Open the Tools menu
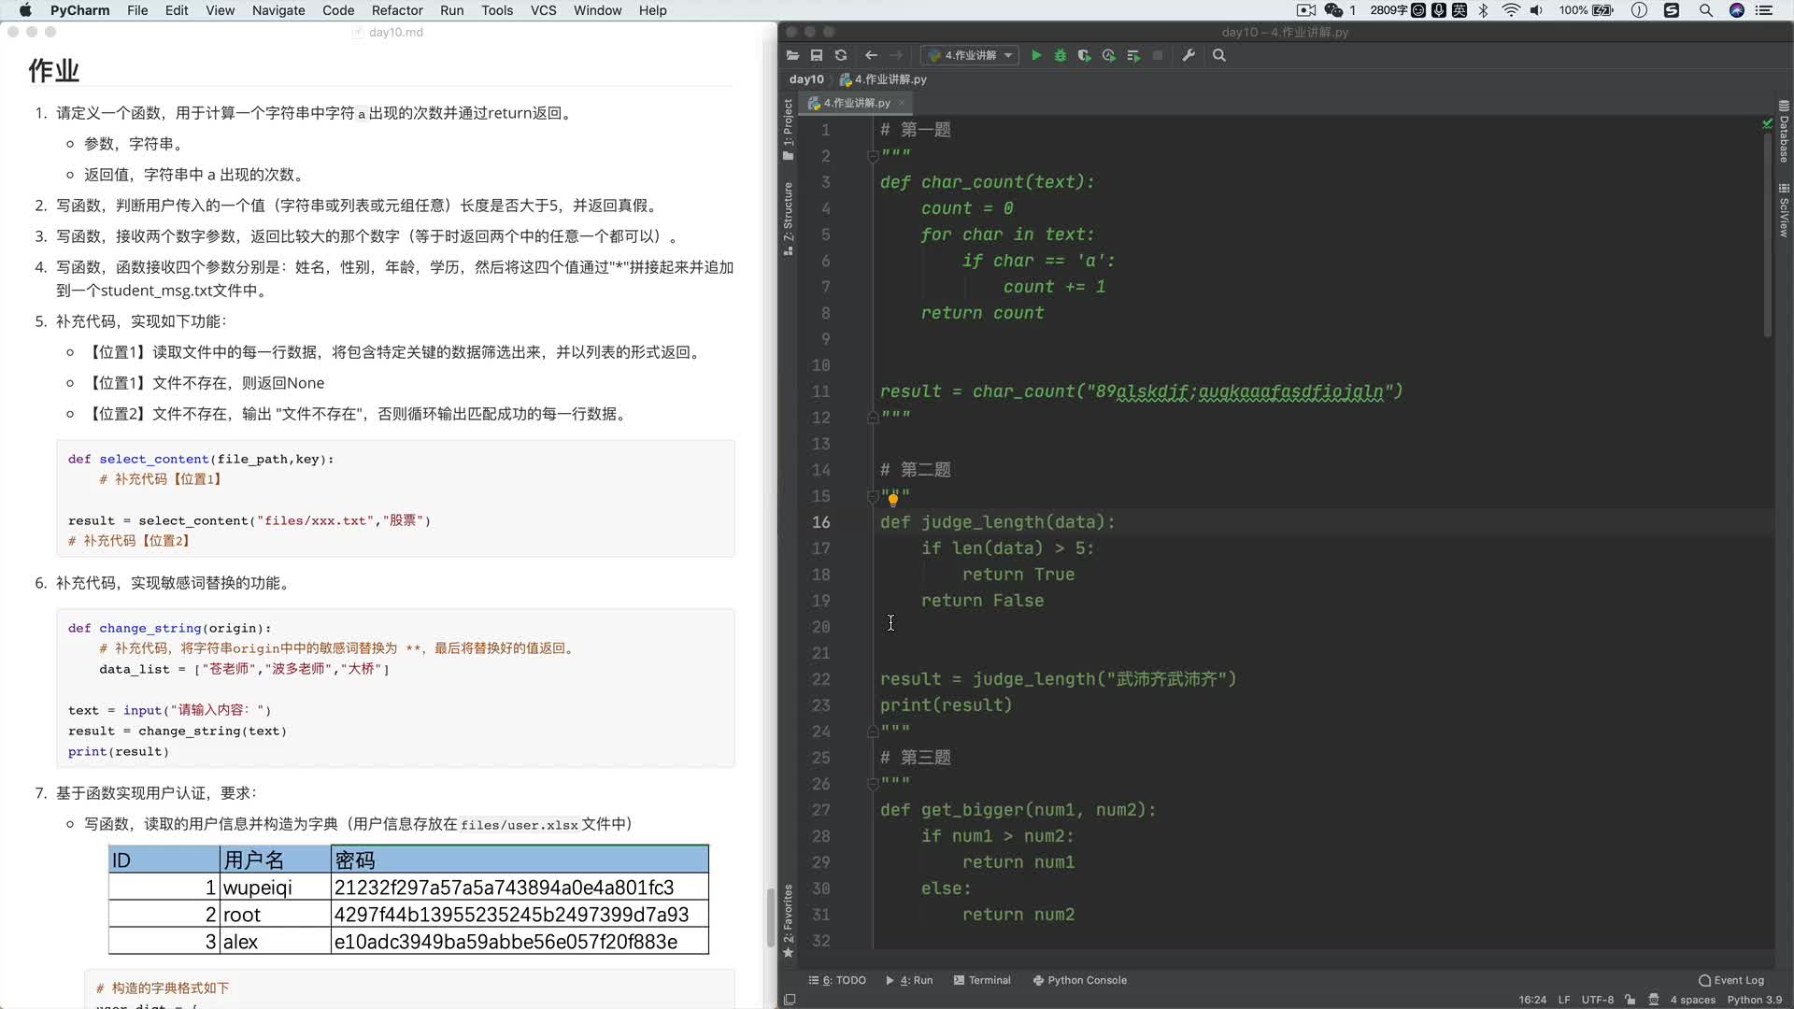The height and width of the screenshot is (1009, 1794). 497,10
